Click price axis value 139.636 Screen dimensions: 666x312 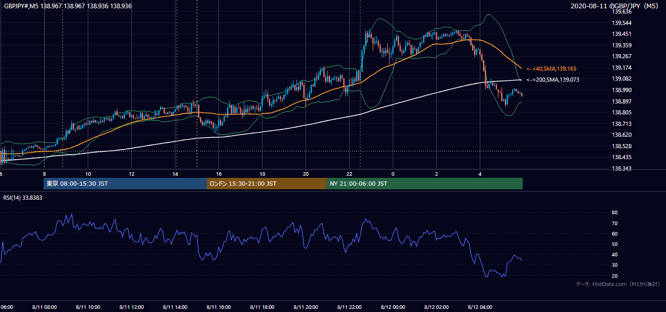point(622,11)
